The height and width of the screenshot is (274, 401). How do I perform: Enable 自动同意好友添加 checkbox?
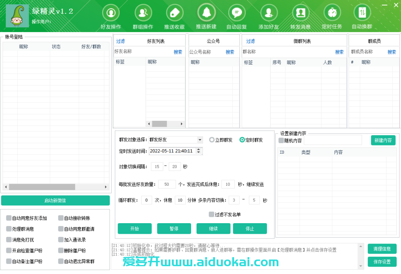click(9, 218)
